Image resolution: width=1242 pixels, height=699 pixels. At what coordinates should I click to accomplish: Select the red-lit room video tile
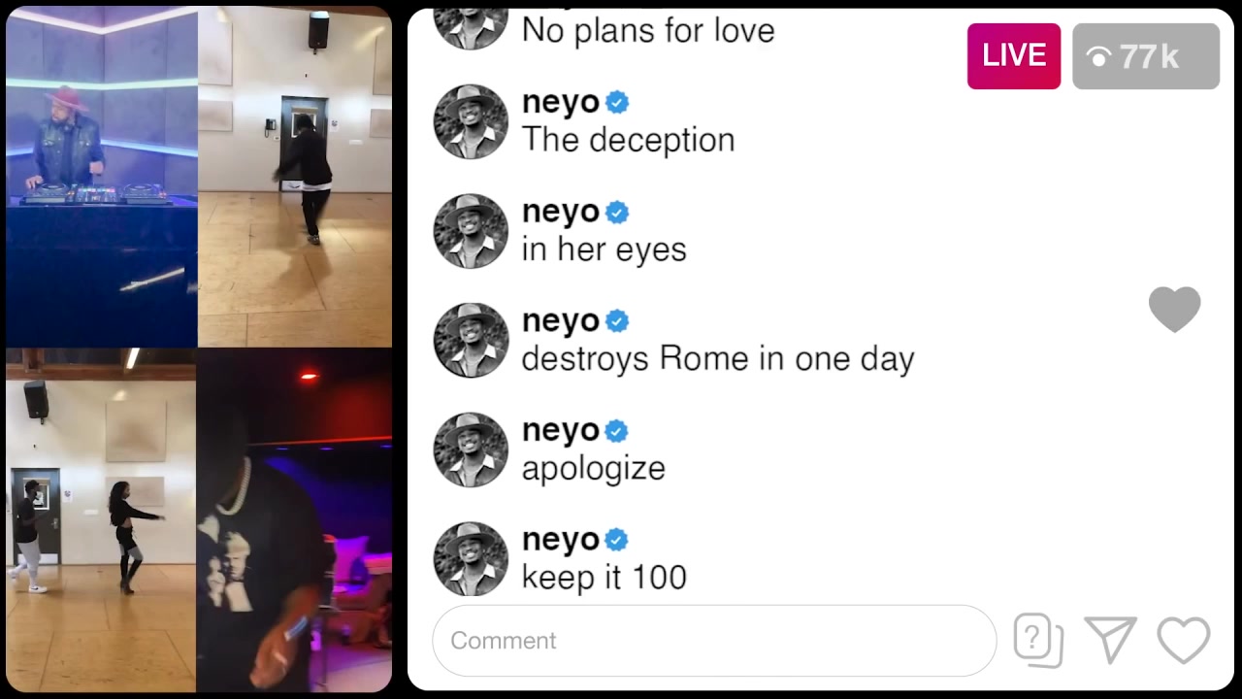click(x=294, y=520)
